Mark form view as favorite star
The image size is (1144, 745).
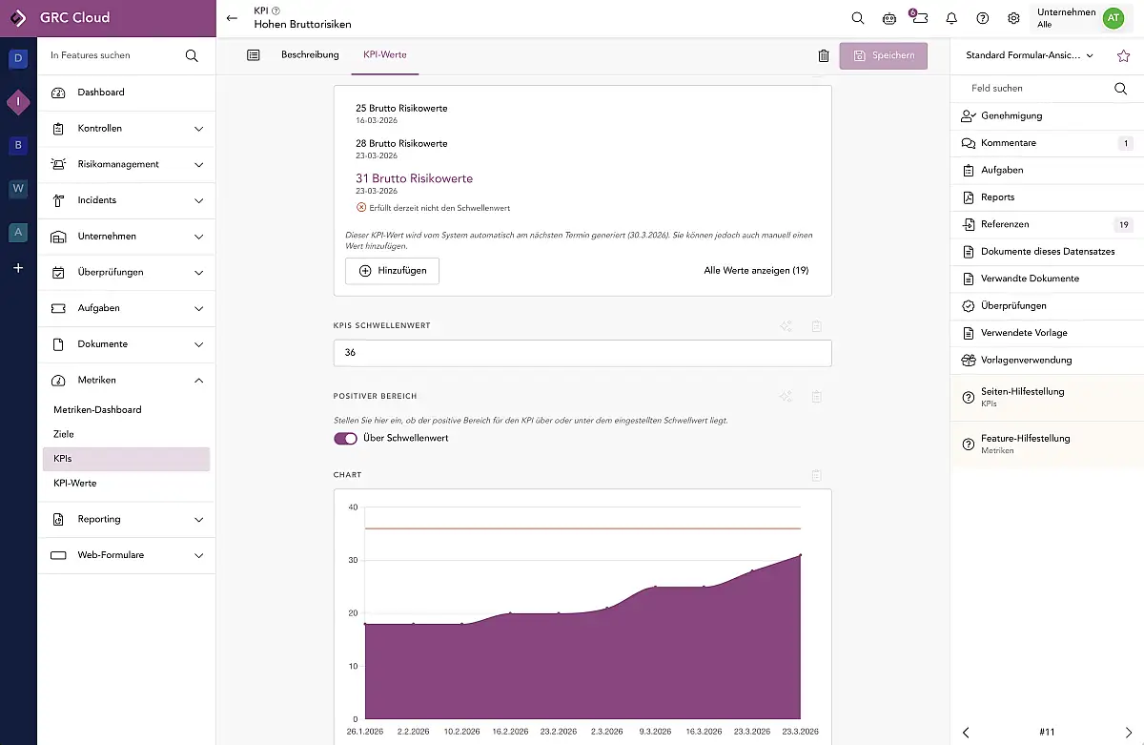pyautogui.click(x=1123, y=56)
